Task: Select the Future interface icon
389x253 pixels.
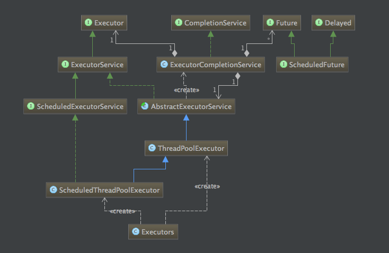Action: [270, 23]
